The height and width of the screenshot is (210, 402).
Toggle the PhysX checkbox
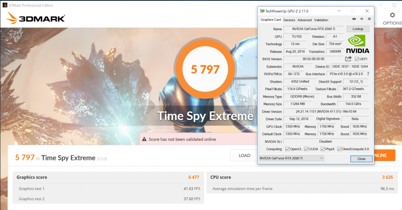[x=323, y=149]
